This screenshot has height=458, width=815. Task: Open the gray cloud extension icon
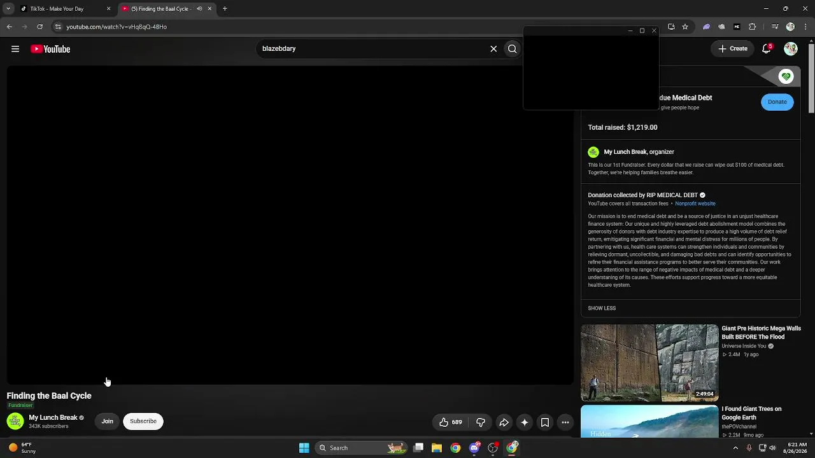721,27
